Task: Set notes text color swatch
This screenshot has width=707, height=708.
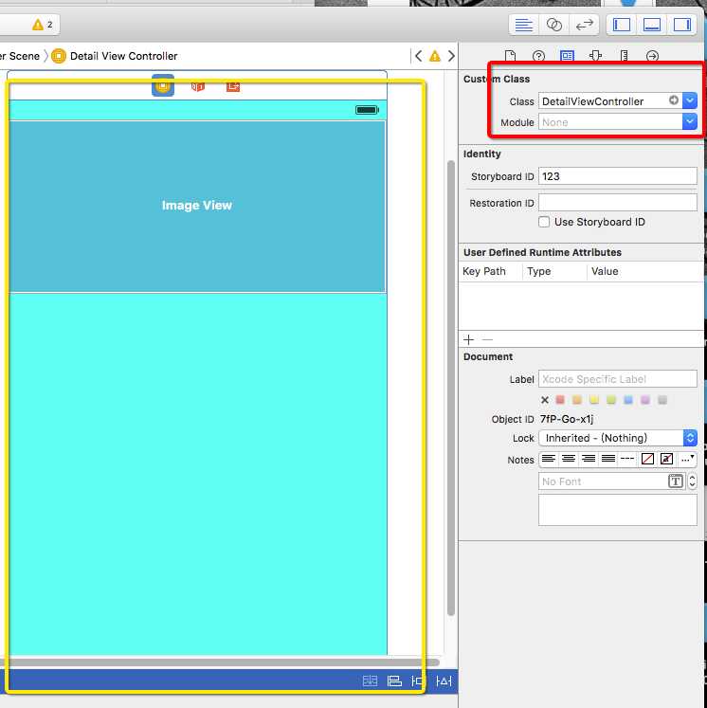Action: click(647, 459)
